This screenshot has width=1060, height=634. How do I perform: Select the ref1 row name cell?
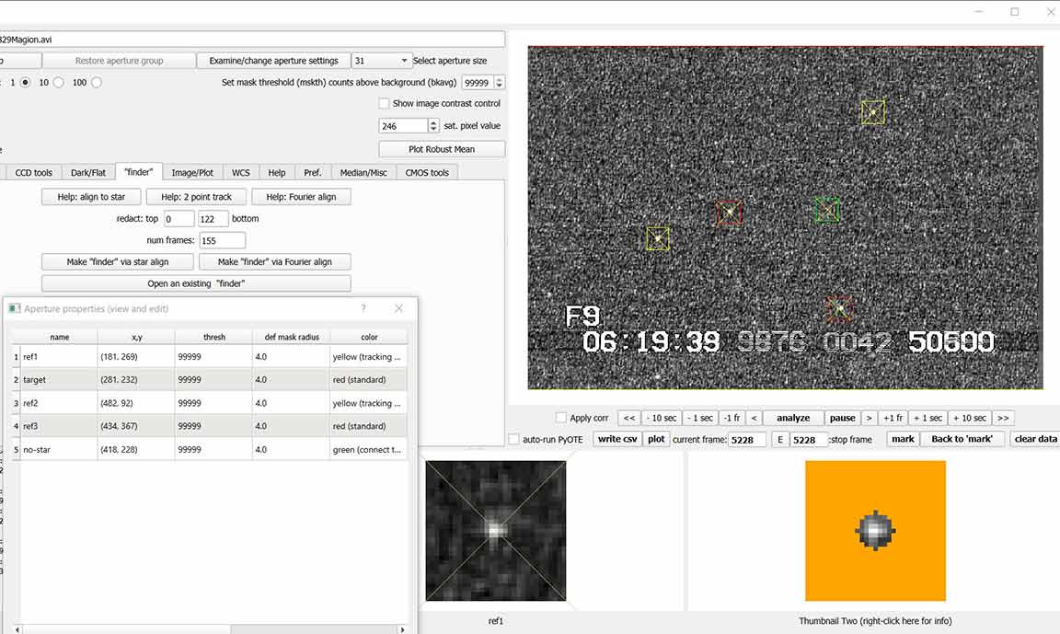pos(60,357)
